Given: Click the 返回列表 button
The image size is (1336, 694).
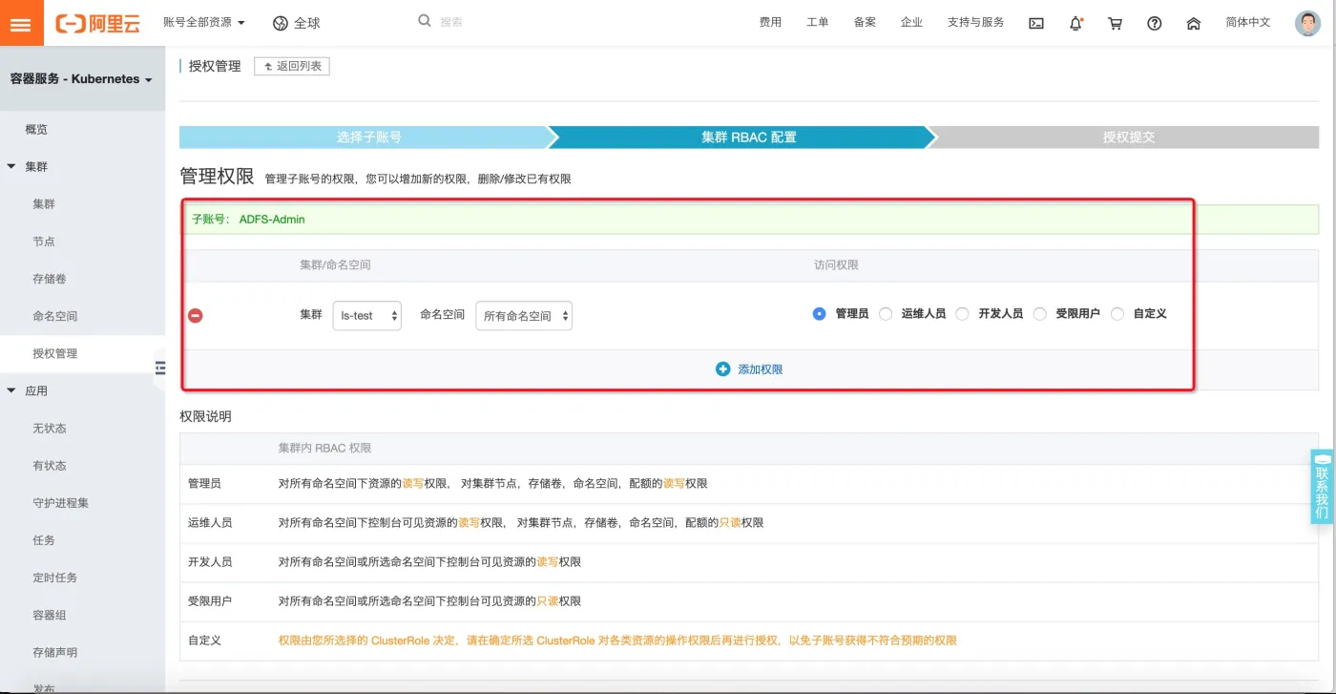Looking at the screenshot, I should tap(292, 66).
